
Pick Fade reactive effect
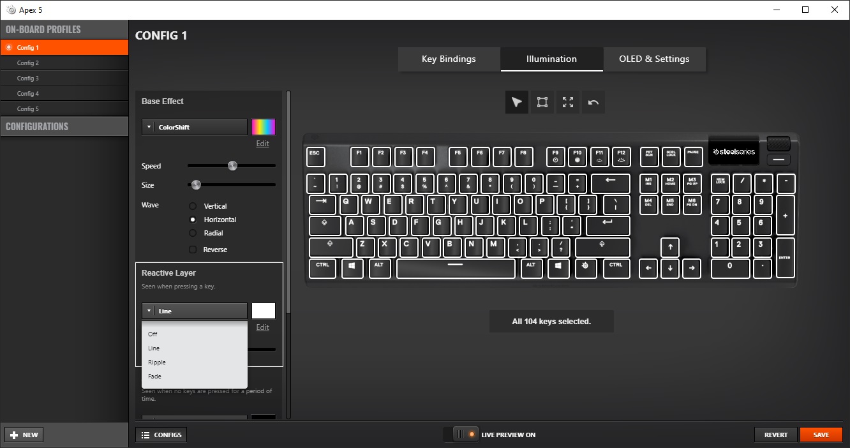[x=195, y=377]
